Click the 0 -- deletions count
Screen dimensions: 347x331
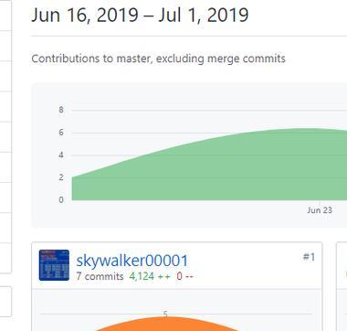[184, 276]
